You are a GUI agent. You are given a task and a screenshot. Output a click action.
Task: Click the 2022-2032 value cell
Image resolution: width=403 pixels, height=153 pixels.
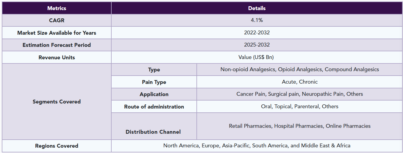[x=257, y=33]
